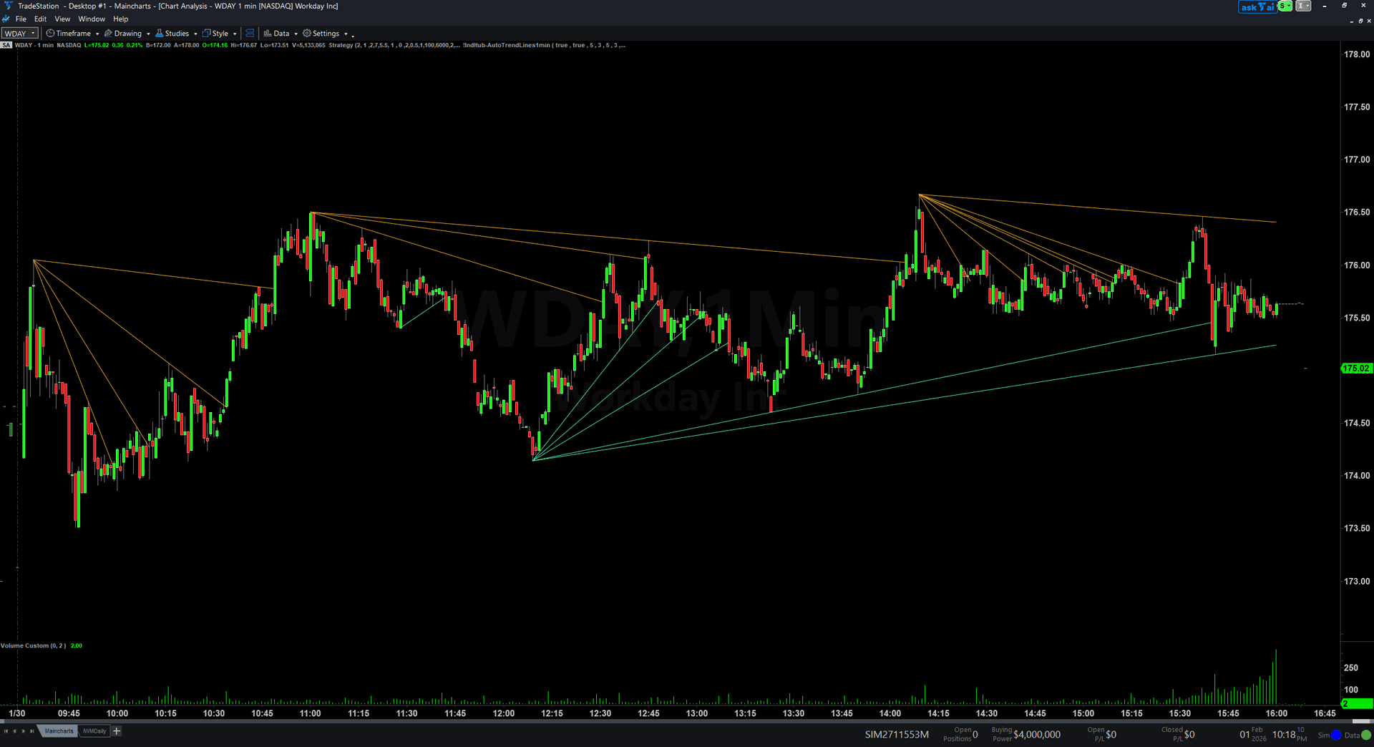
Task: Select the Drawing pencil tool icon
Action: coord(107,33)
